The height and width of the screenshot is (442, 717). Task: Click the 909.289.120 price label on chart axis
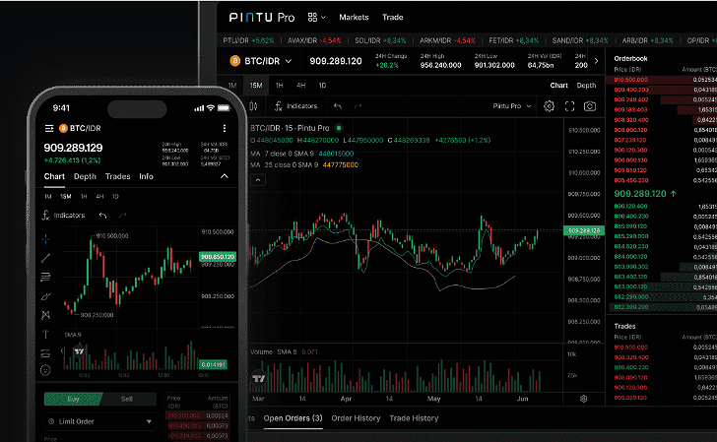pyautogui.click(x=584, y=230)
